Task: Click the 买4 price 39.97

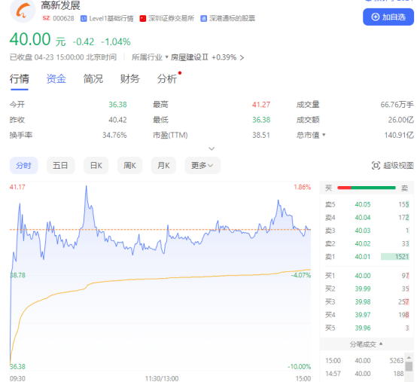Action: click(363, 315)
